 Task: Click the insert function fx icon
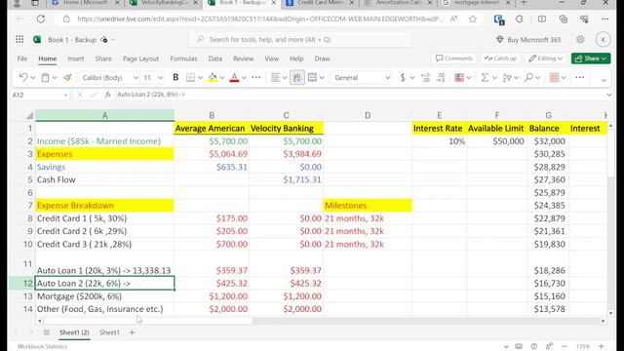click(108, 95)
